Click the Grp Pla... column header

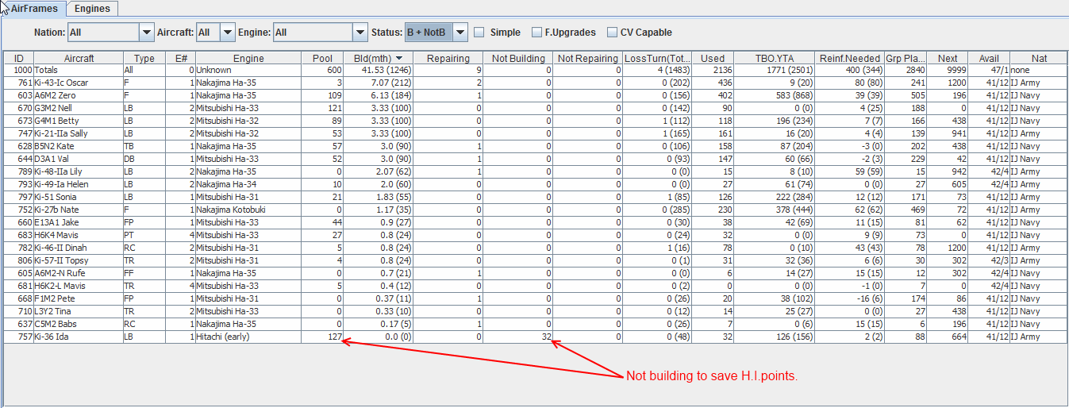point(906,58)
